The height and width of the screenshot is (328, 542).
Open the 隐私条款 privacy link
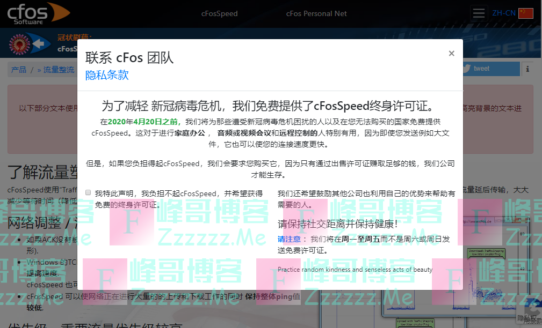tap(107, 75)
